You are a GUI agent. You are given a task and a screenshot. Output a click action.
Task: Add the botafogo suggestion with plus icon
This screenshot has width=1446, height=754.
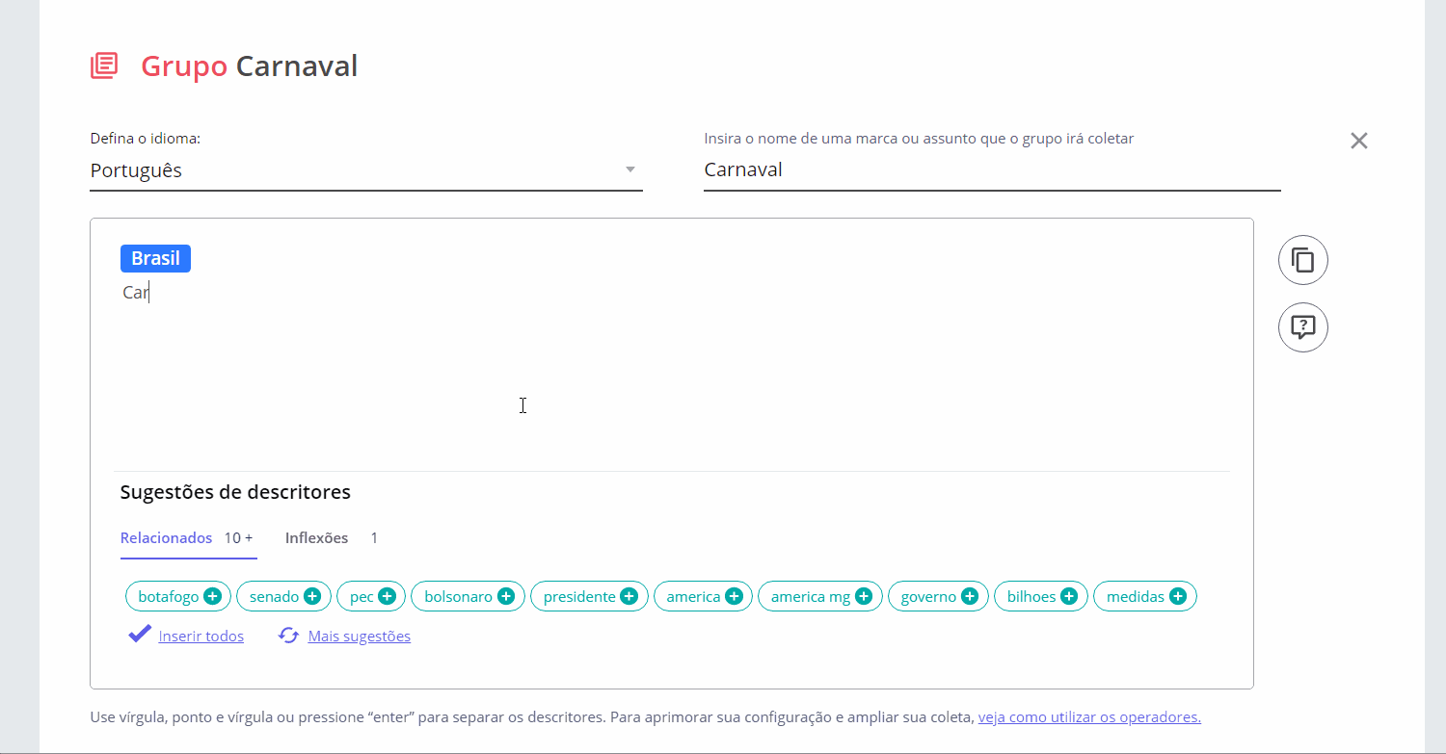[212, 596]
